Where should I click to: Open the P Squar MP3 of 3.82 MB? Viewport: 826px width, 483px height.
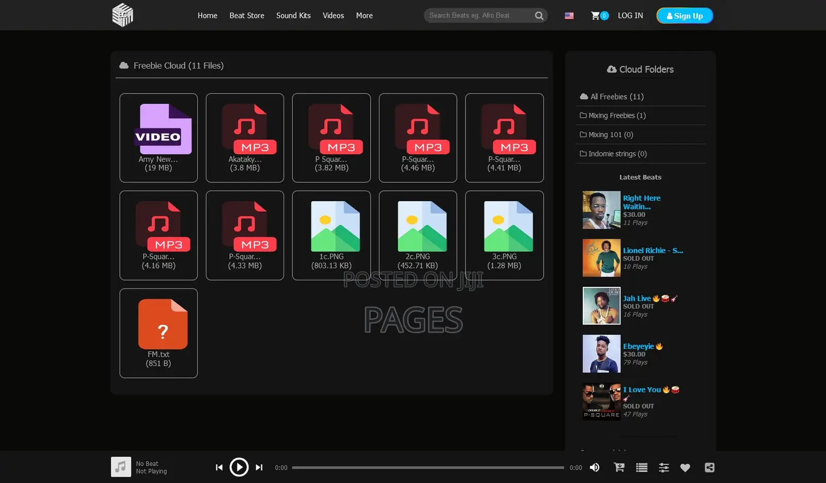(x=331, y=138)
